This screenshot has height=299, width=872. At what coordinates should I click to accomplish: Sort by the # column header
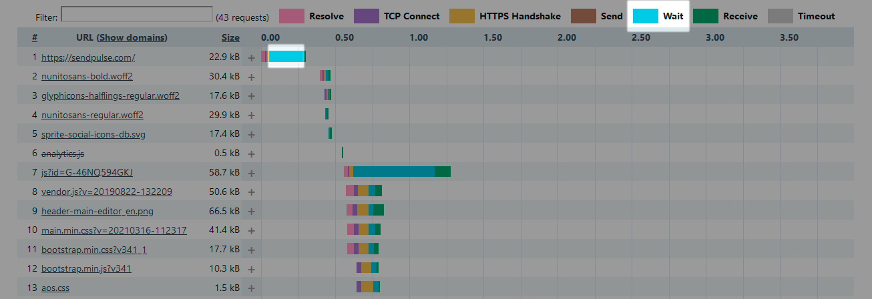(x=35, y=37)
